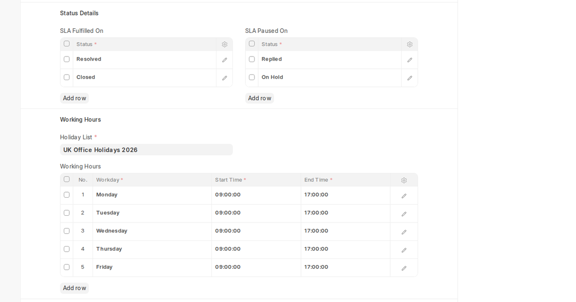Click the Status Details section heading
Screen dimensions: 576x302
click(79, 13)
